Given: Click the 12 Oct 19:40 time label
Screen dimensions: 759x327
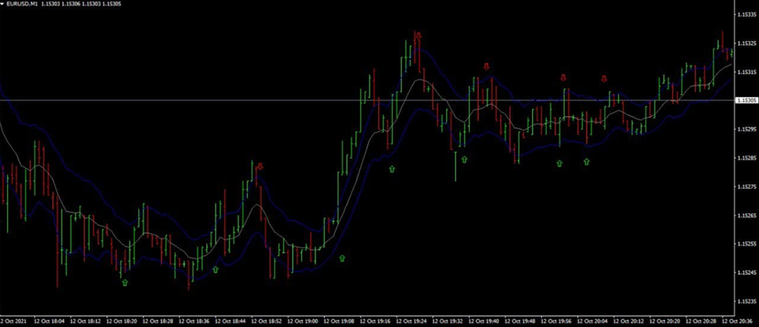Looking at the screenshot, I should pyautogui.click(x=483, y=321).
